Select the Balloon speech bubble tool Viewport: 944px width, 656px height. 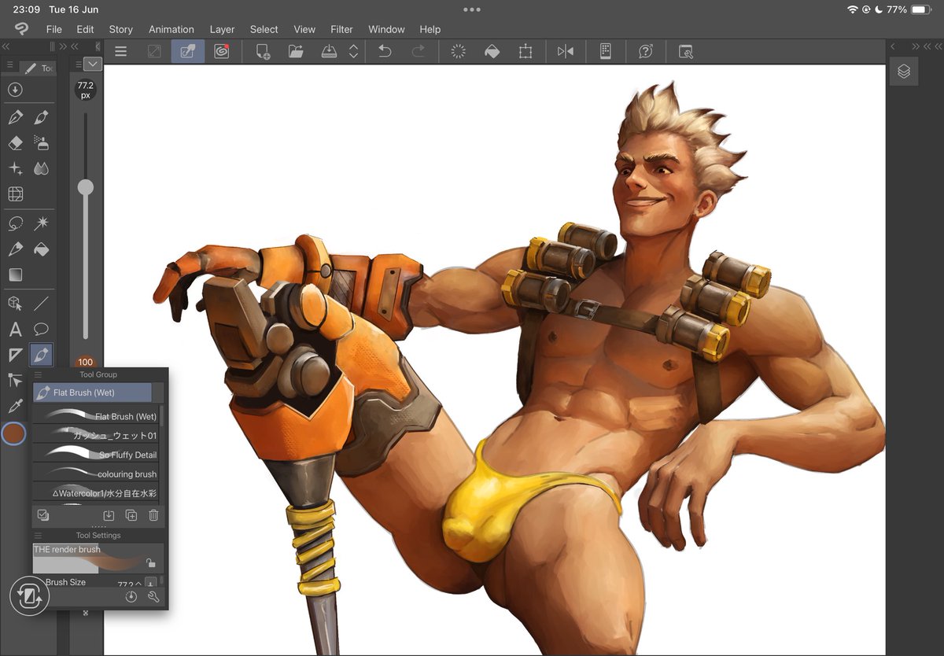click(x=42, y=330)
